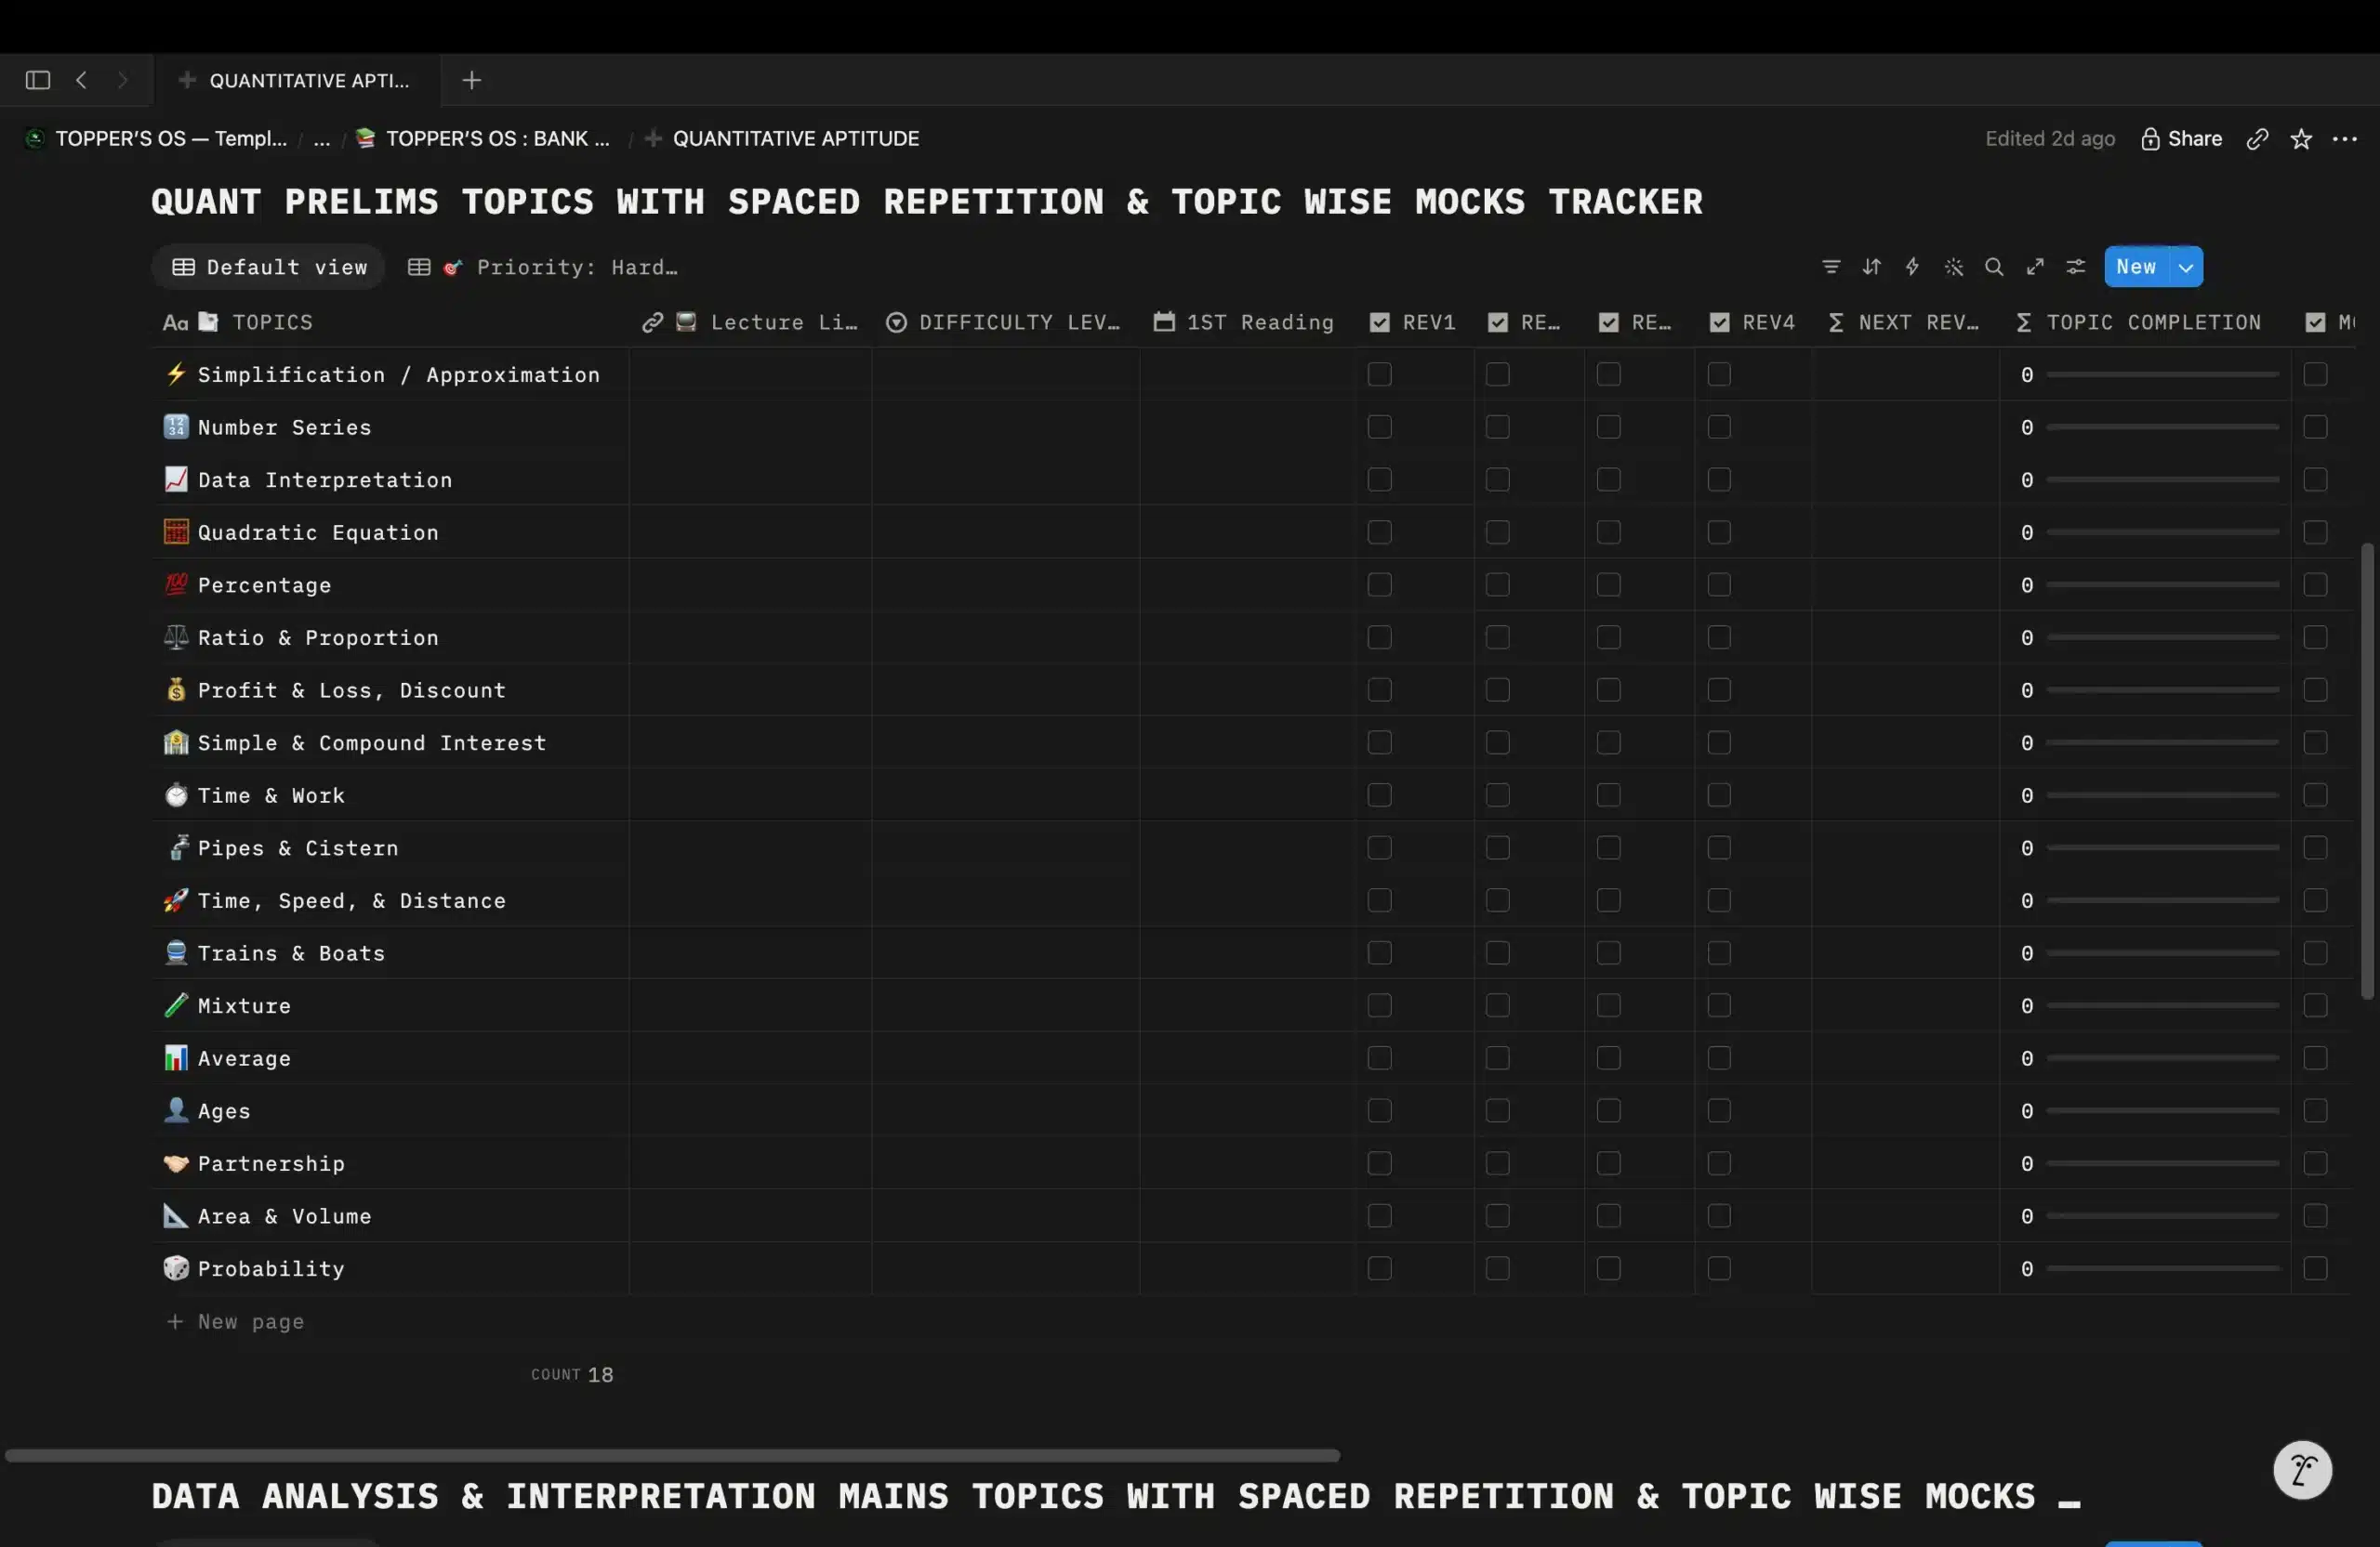Add a row with New page

[x=236, y=1321]
